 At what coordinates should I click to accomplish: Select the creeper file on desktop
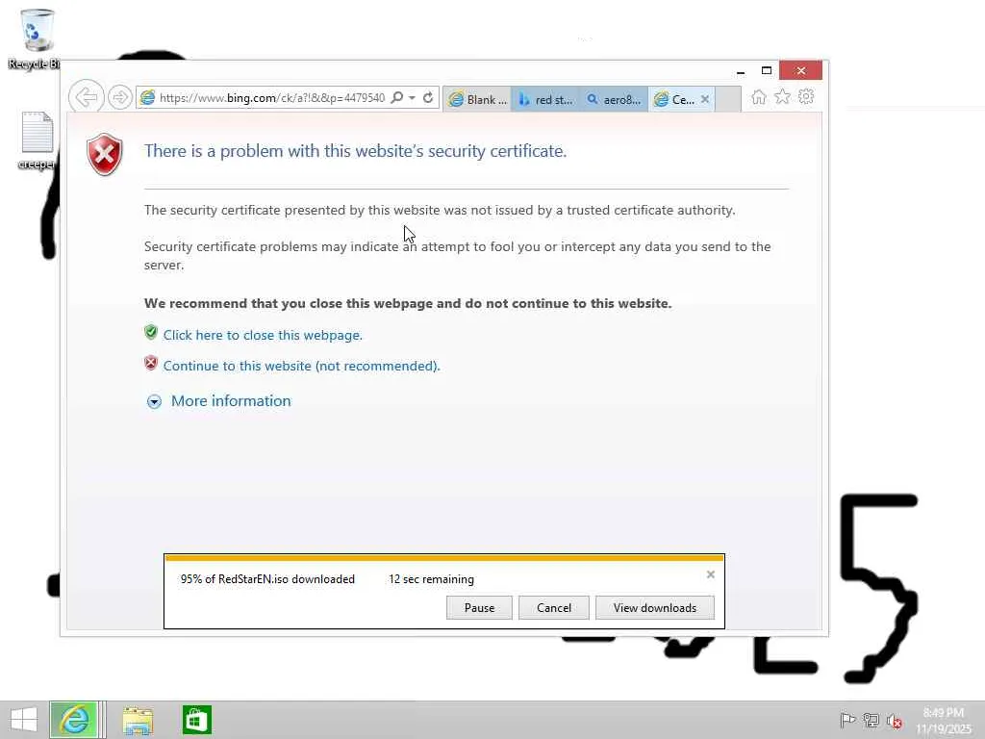[x=37, y=140]
